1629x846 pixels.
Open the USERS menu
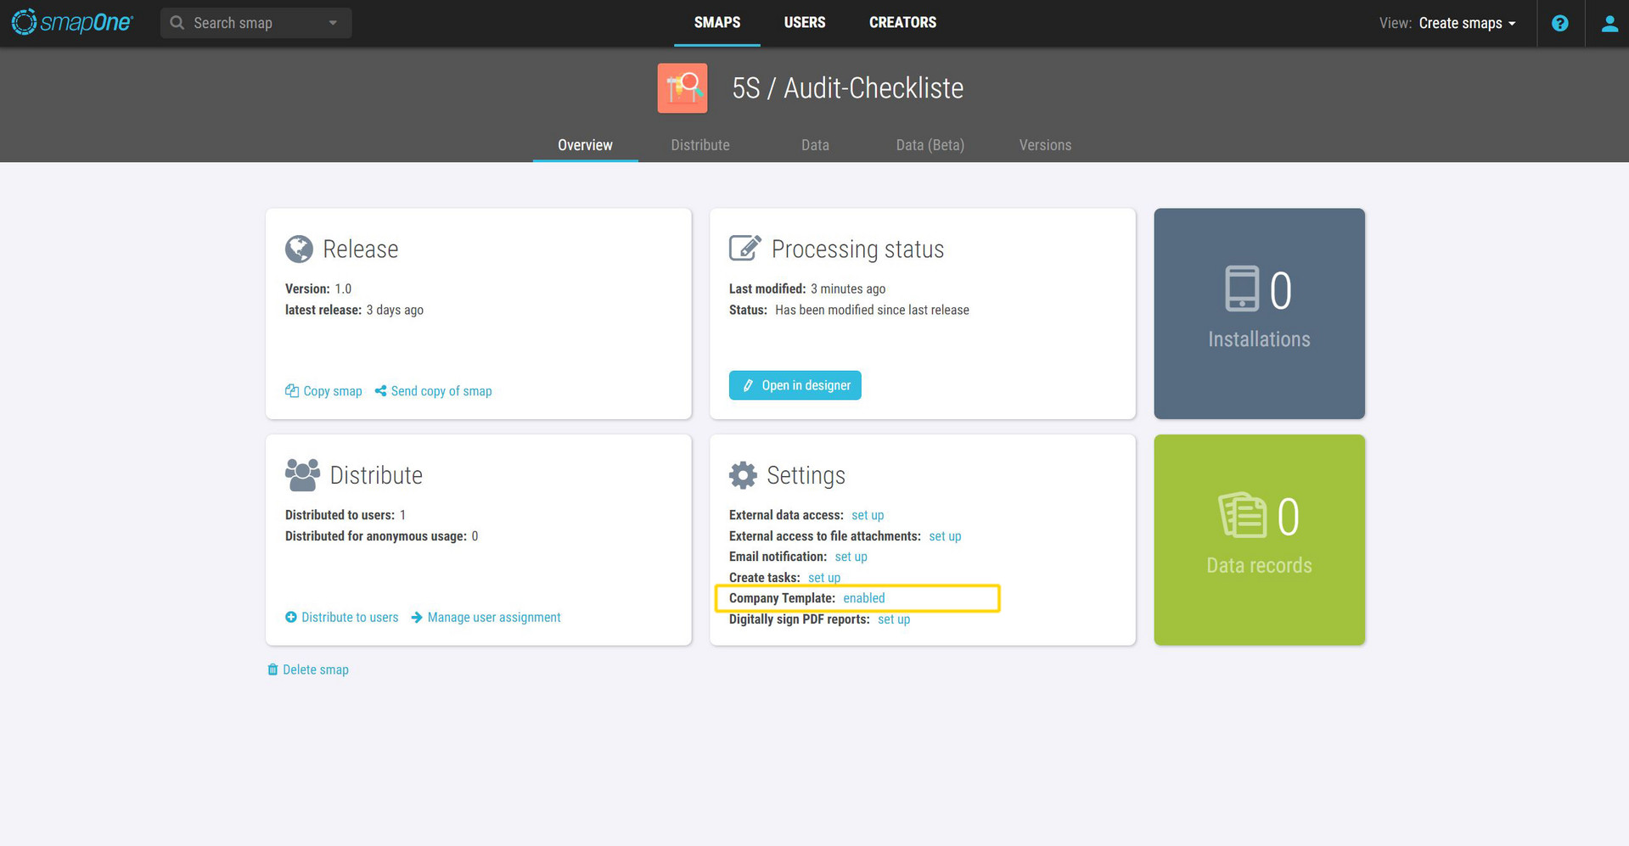[805, 23]
